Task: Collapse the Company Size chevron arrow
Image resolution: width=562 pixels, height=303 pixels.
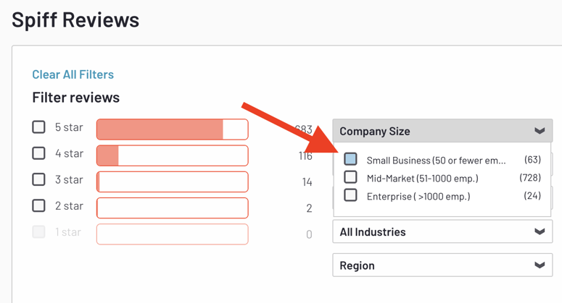Action: point(540,131)
